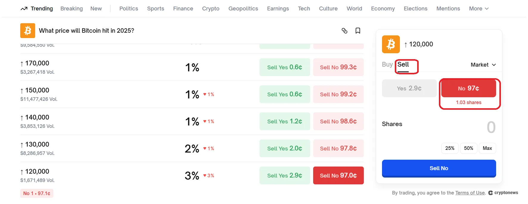Click the copy link icon
Screen dimensions: 528x204
pyautogui.click(x=344, y=31)
